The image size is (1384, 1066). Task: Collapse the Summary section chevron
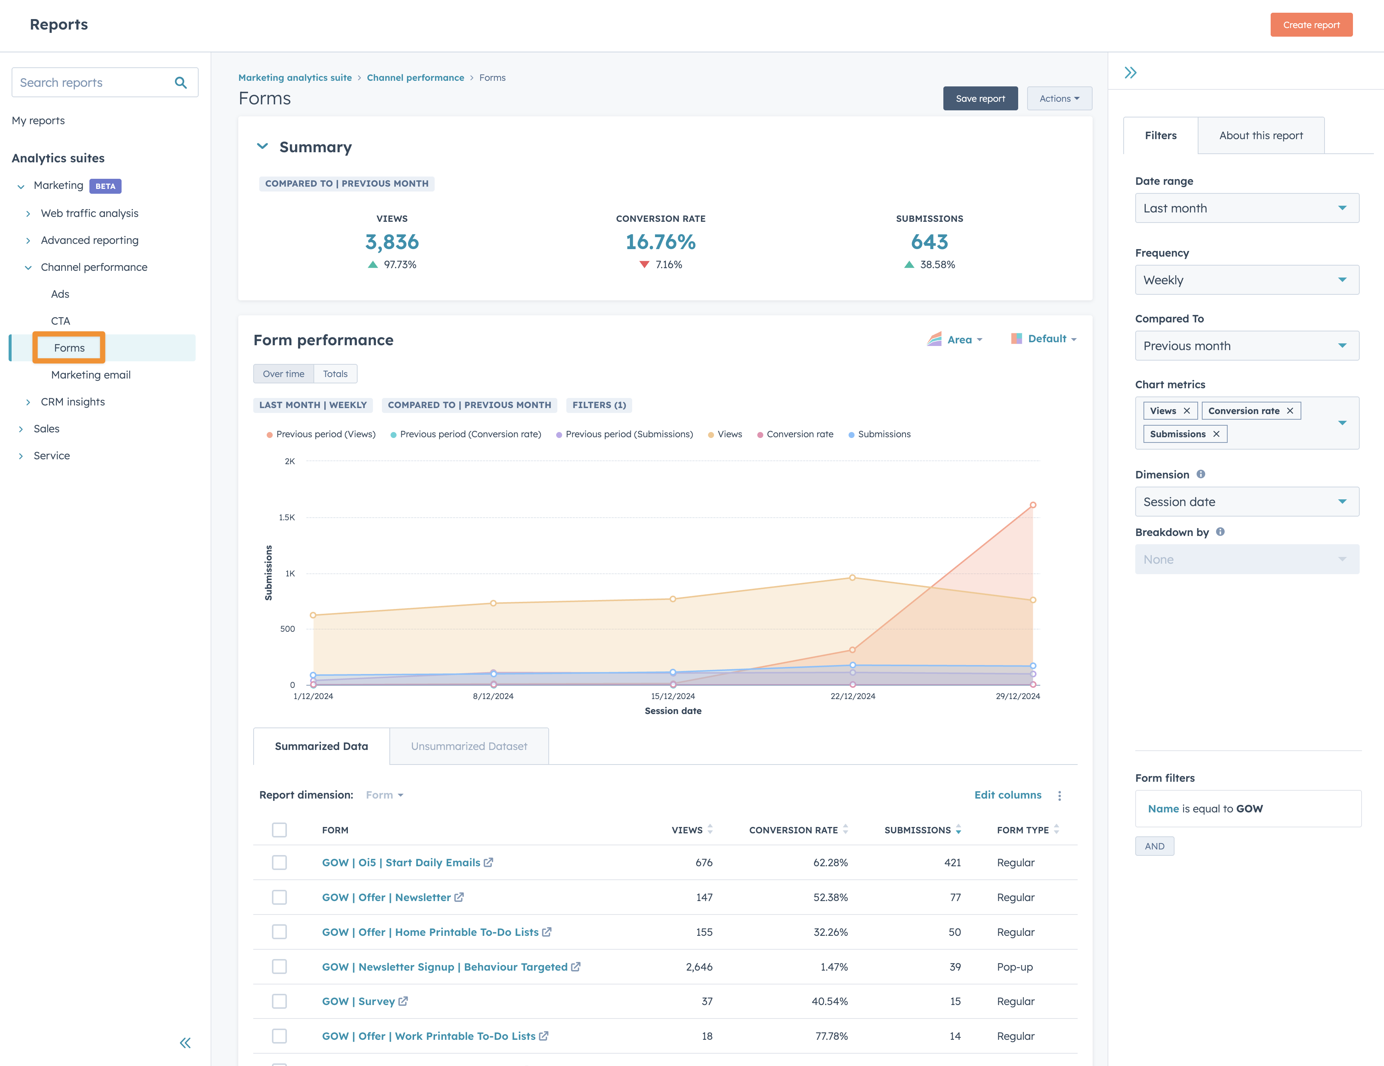click(262, 146)
